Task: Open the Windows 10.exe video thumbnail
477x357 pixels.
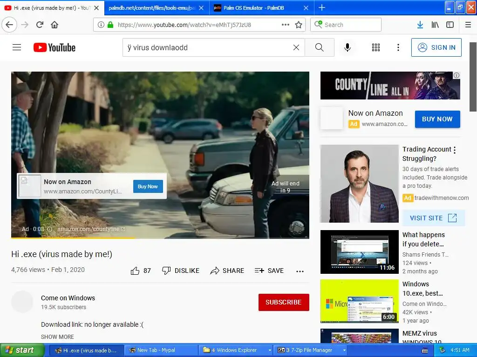Action: [359, 301]
